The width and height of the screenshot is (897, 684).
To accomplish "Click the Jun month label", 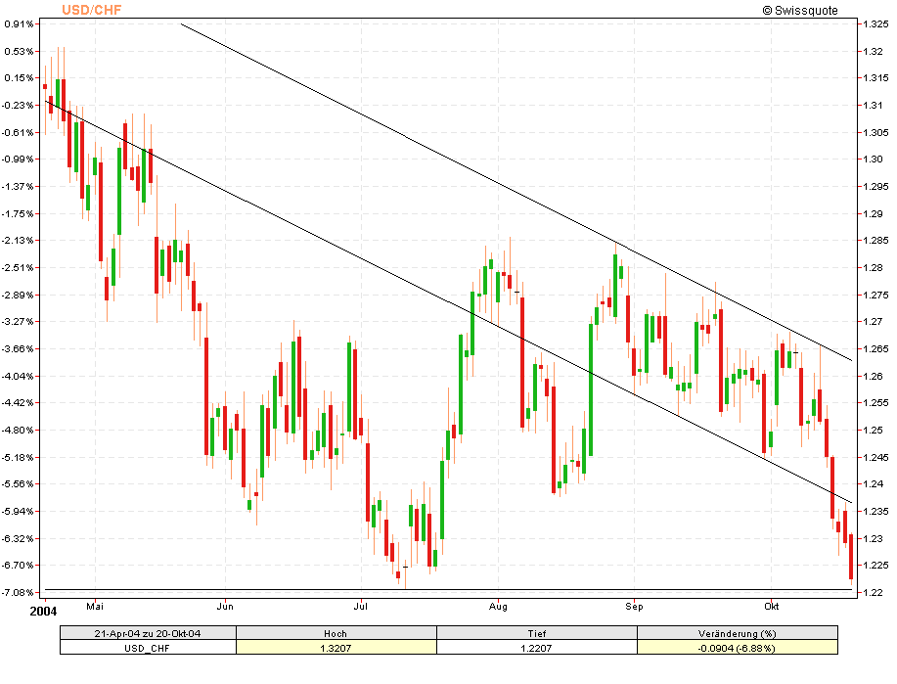I will 225,606.
